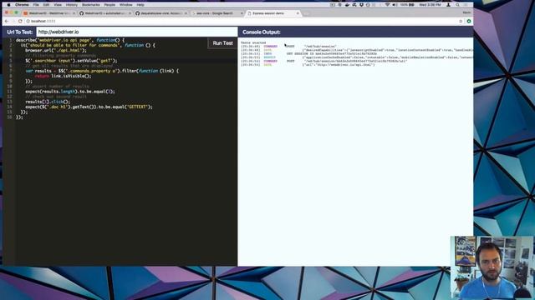Open the Notification Center icon
This screenshot has height=300, width=535.
click(466, 5)
